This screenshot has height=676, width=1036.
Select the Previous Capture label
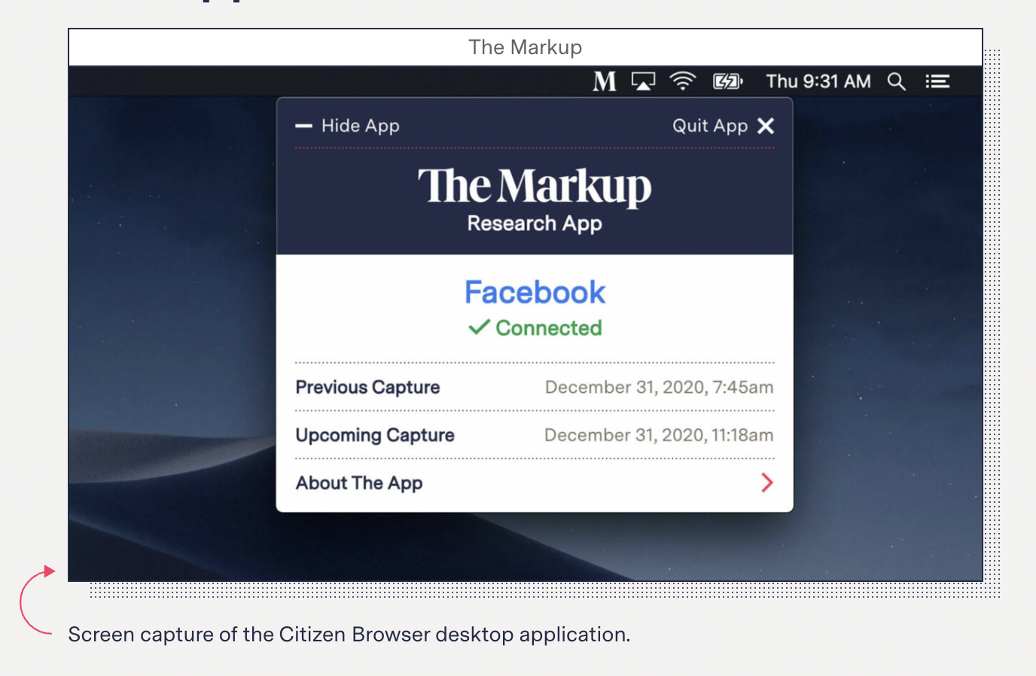(367, 387)
